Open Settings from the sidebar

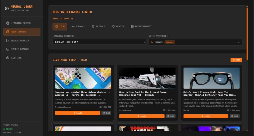point(22,58)
